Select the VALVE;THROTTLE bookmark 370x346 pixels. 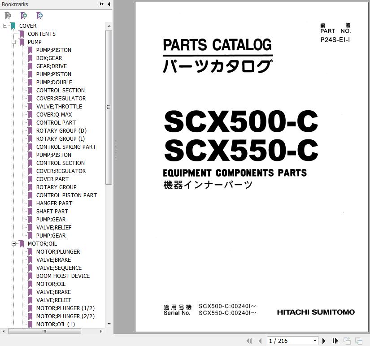(x=59, y=107)
